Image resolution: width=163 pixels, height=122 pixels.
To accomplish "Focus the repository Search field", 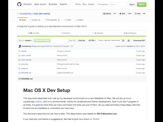I will click(x=118, y=4).
